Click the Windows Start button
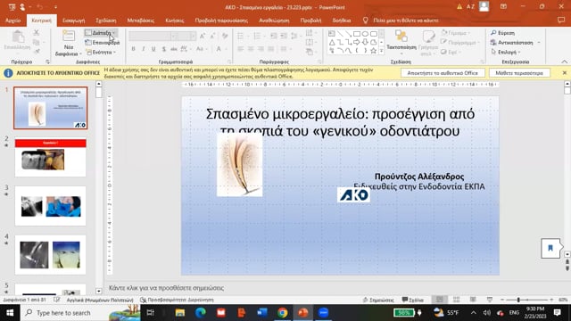571x321 pixels. [10, 313]
